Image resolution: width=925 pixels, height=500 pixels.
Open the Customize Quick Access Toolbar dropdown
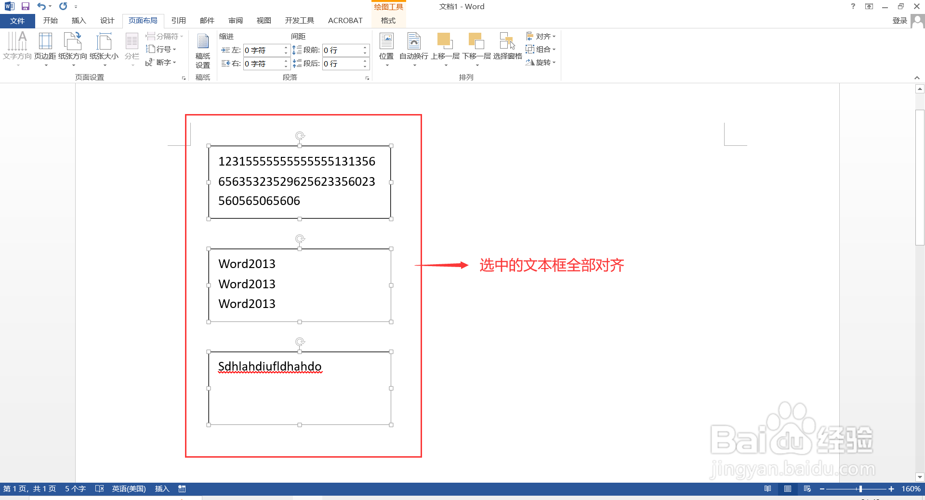click(76, 6)
